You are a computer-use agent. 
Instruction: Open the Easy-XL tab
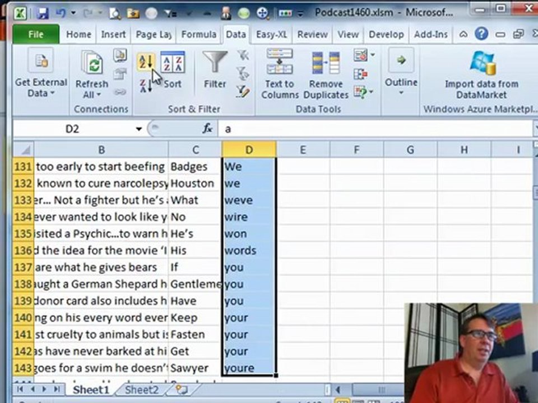pyautogui.click(x=271, y=34)
